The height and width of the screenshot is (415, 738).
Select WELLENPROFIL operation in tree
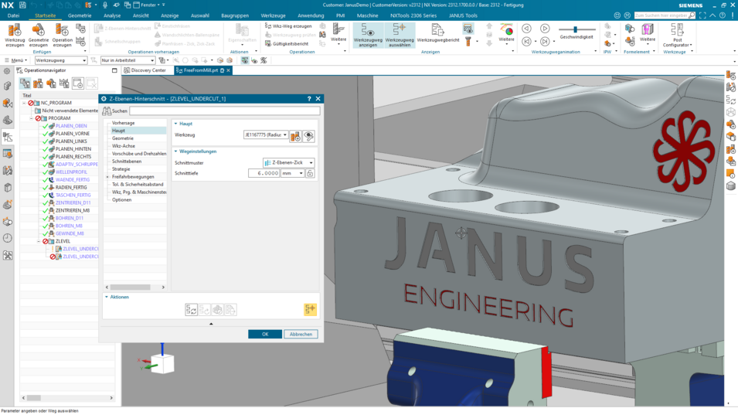71,172
